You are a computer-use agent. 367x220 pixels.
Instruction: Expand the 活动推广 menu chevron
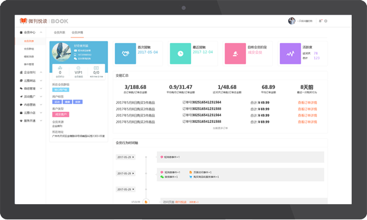pyautogui.click(x=41, y=97)
